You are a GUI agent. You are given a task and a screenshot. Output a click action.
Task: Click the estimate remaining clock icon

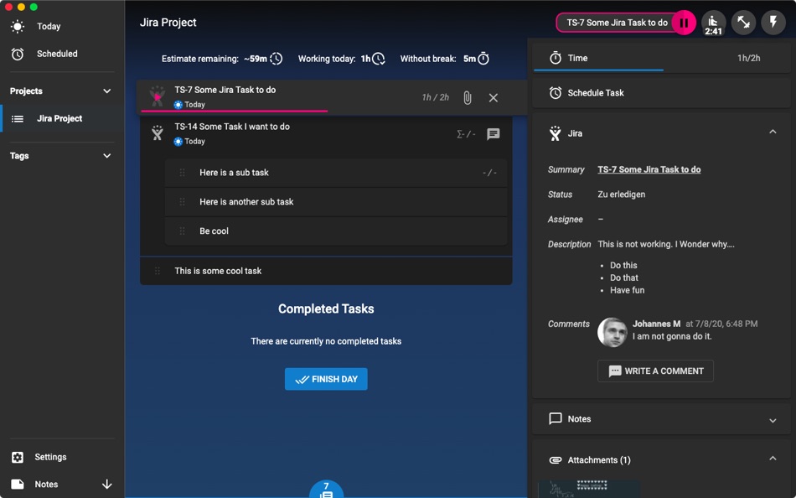pyautogui.click(x=277, y=59)
